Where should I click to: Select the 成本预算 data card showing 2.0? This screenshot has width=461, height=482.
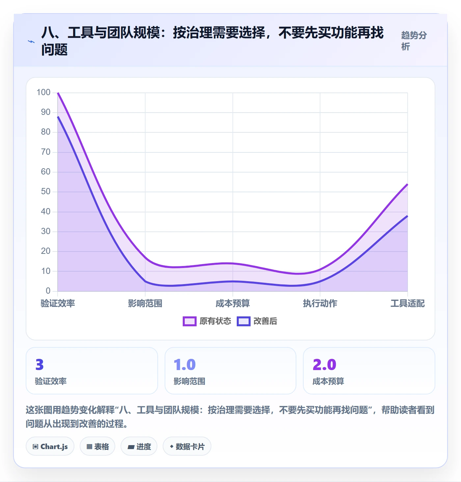(x=369, y=371)
